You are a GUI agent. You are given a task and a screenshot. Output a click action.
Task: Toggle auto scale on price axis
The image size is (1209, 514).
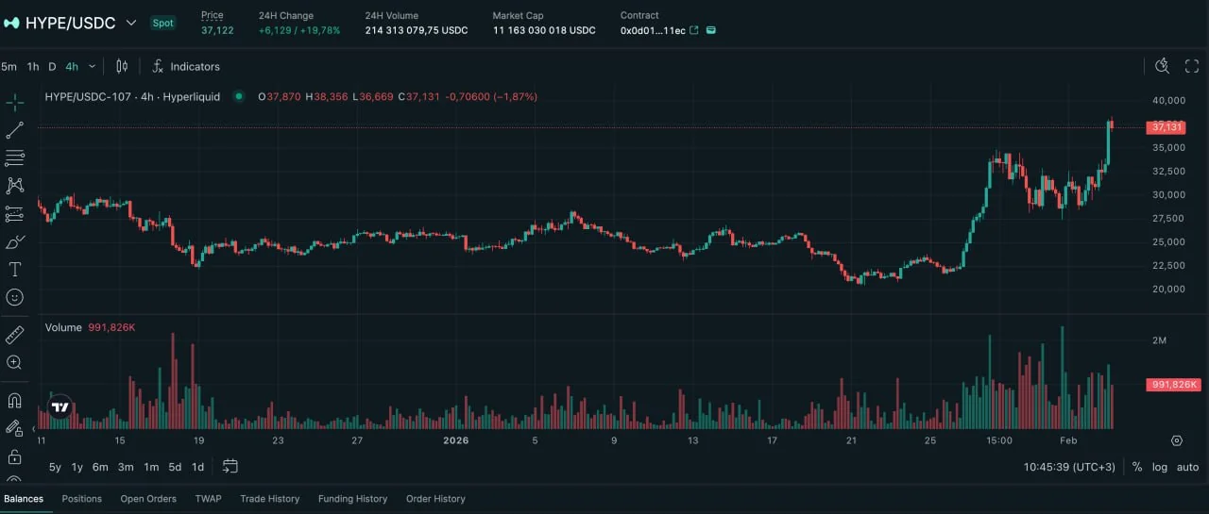point(1187,467)
